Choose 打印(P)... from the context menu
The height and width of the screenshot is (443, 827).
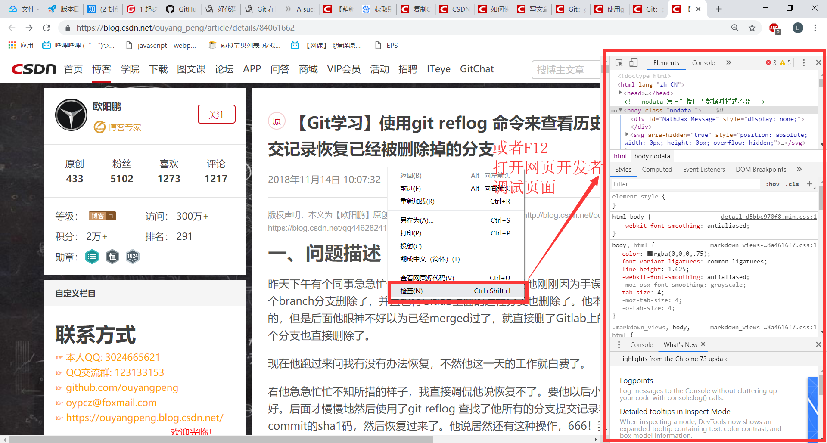point(456,233)
